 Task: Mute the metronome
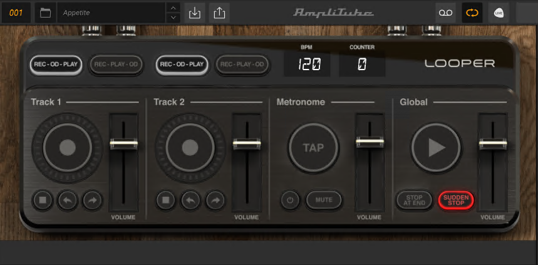[324, 200]
